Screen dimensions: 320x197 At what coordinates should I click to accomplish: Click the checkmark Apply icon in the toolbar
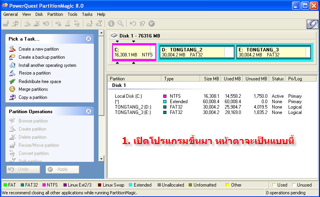click(152, 24)
